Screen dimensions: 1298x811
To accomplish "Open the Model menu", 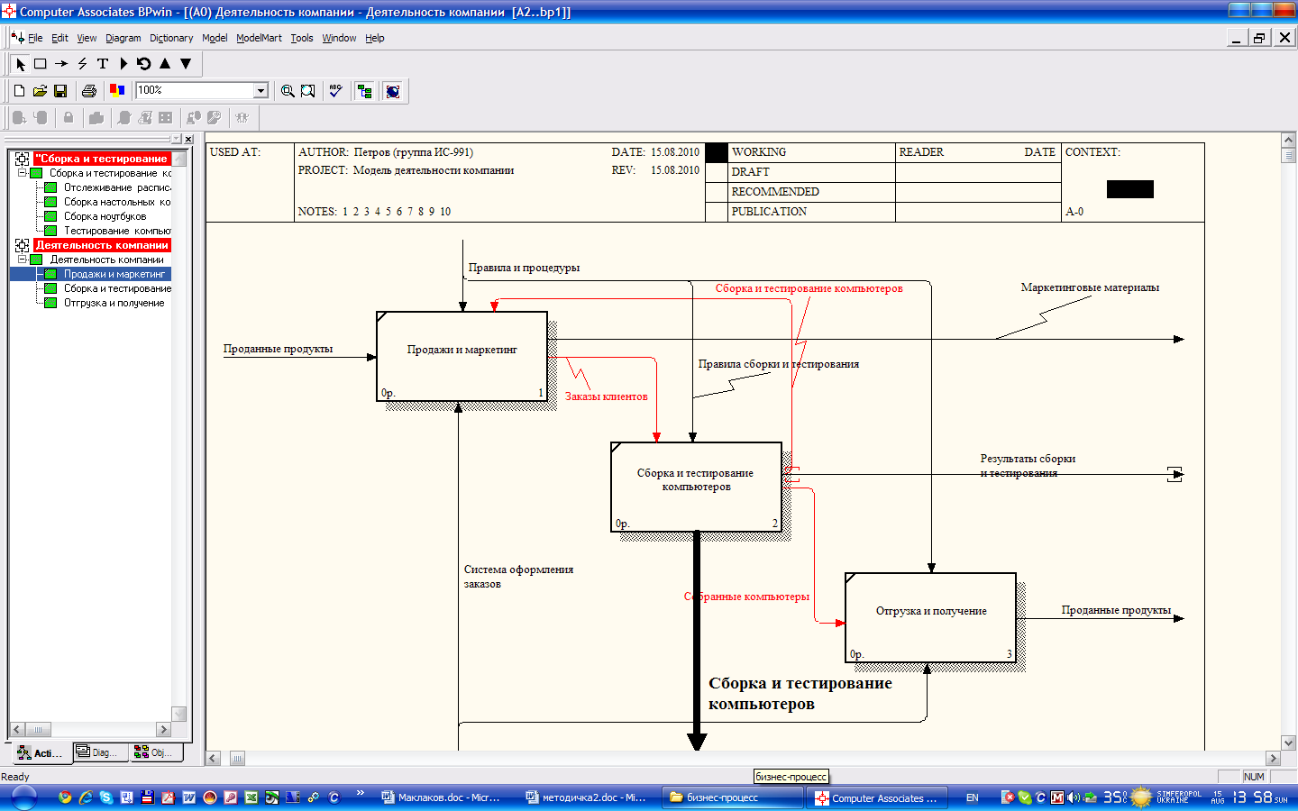I will [215, 38].
